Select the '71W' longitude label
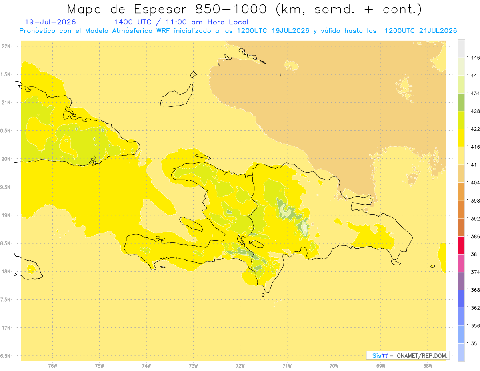The width and height of the screenshot is (480, 371). (287, 366)
